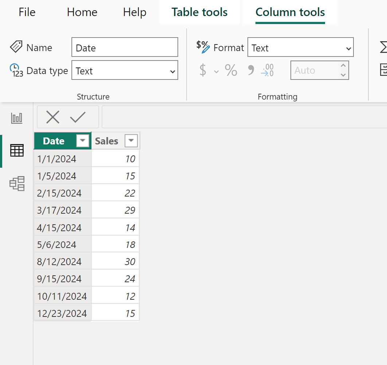Open the Model view icon
387x365 pixels.
[17, 183]
